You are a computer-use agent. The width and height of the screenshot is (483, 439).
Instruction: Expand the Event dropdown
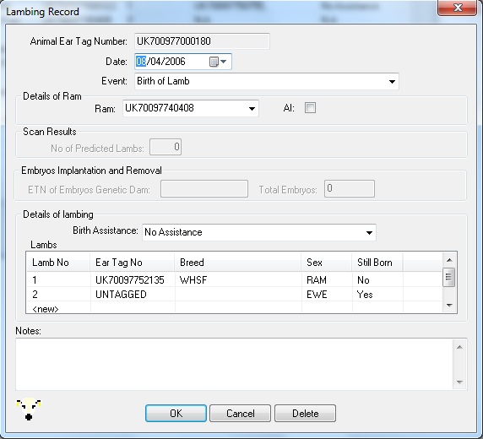(x=392, y=82)
